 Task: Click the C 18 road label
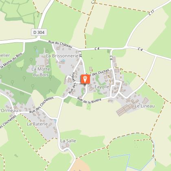80,54
